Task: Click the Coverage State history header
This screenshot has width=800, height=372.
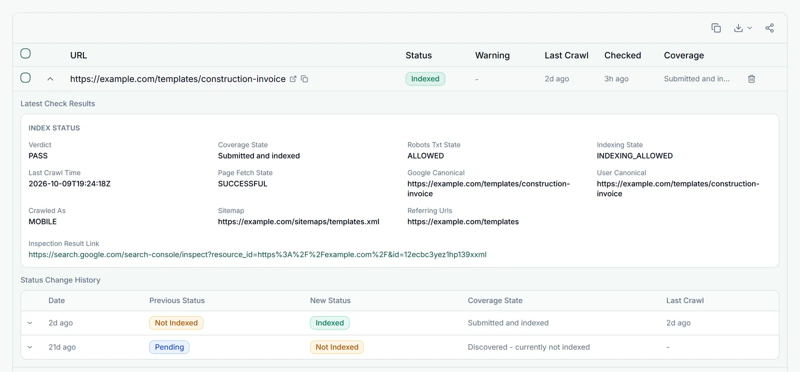Action: [495, 300]
